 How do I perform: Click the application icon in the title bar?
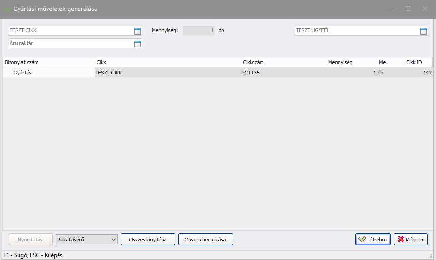point(7,9)
